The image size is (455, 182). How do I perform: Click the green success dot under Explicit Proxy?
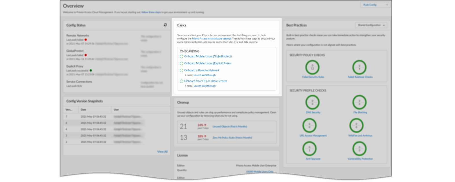coord(91,70)
